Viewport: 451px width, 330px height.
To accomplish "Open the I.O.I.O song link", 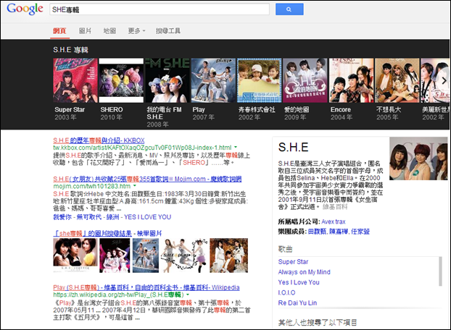I will [286, 292].
